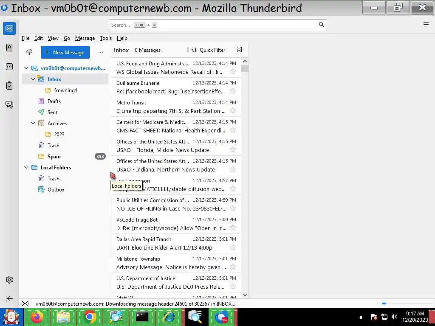Star the WS Global recall message

click(233, 72)
